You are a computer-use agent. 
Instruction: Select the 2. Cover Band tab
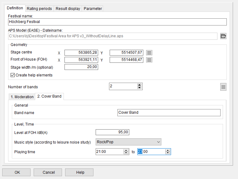49,96
